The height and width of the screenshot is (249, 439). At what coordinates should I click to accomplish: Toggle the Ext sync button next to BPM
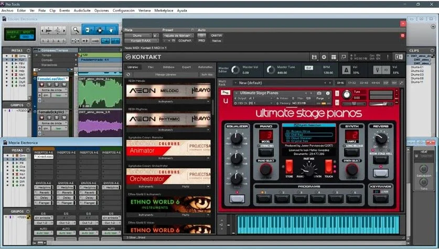pyautogui.click(x=308, y=68)
